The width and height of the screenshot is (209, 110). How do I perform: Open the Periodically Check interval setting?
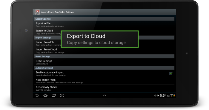point(104,88)
